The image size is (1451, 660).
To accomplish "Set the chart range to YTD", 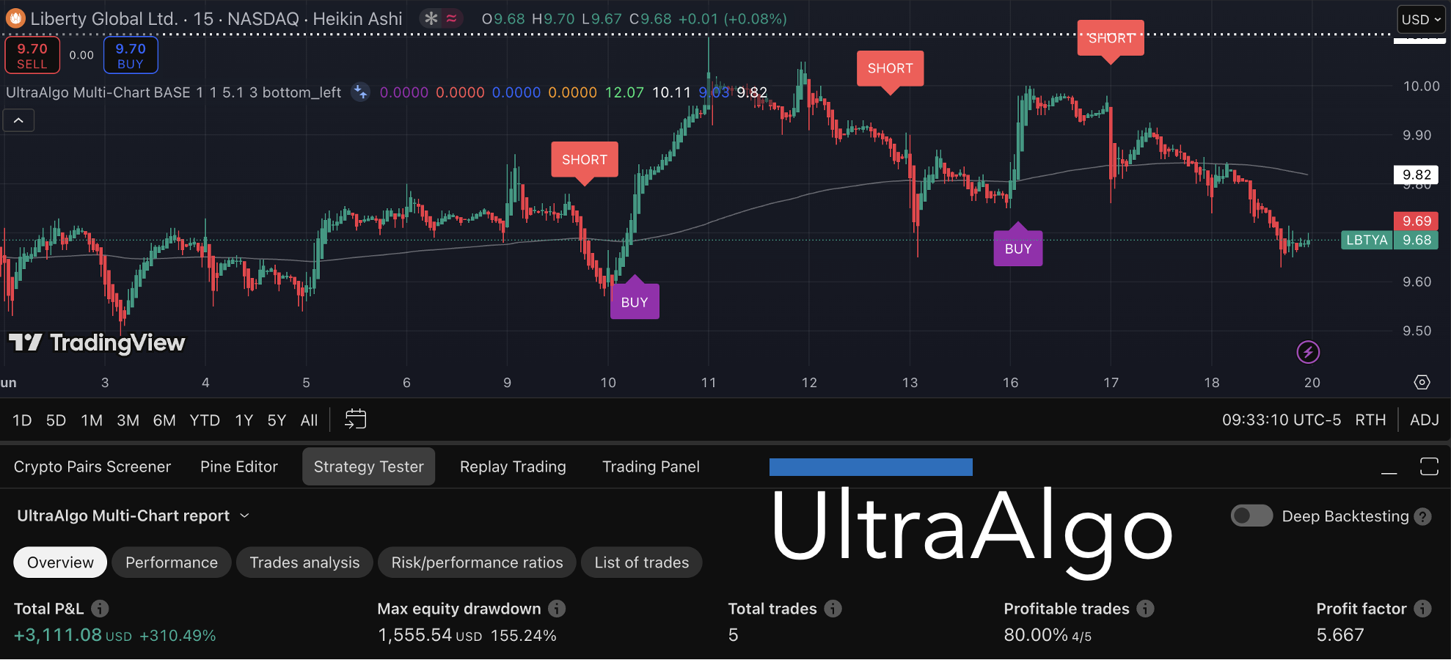I will (205, 420).
